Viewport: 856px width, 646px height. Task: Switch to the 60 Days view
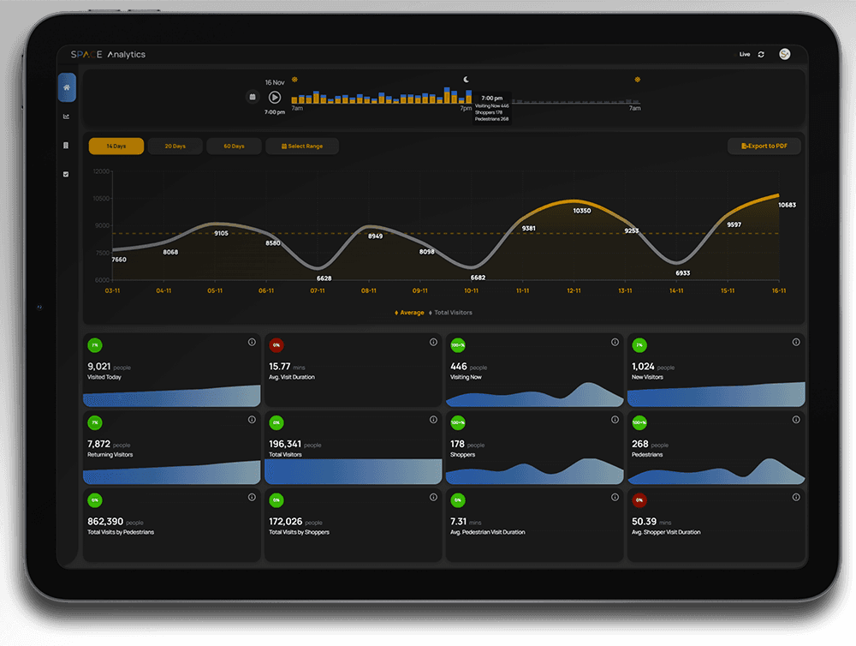pyautogui.click(x=233, y=146)
